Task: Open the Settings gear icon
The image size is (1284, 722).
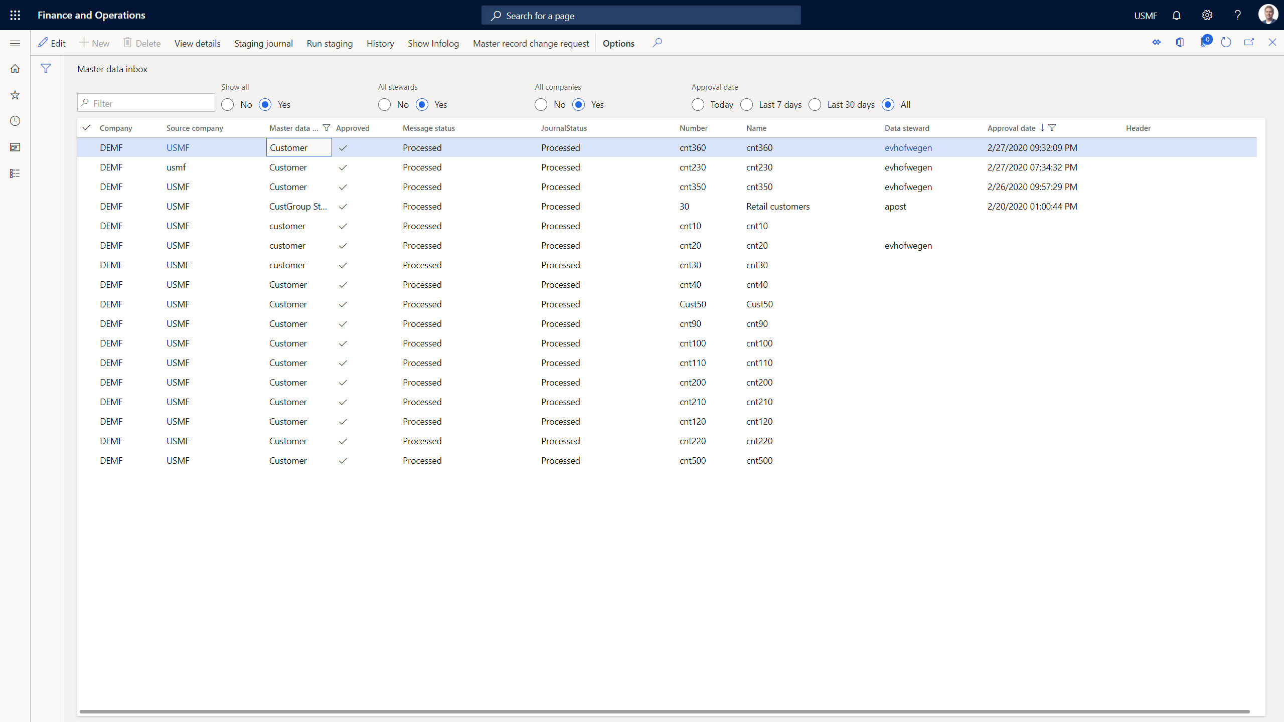Action: click(x=1207, y=15)
